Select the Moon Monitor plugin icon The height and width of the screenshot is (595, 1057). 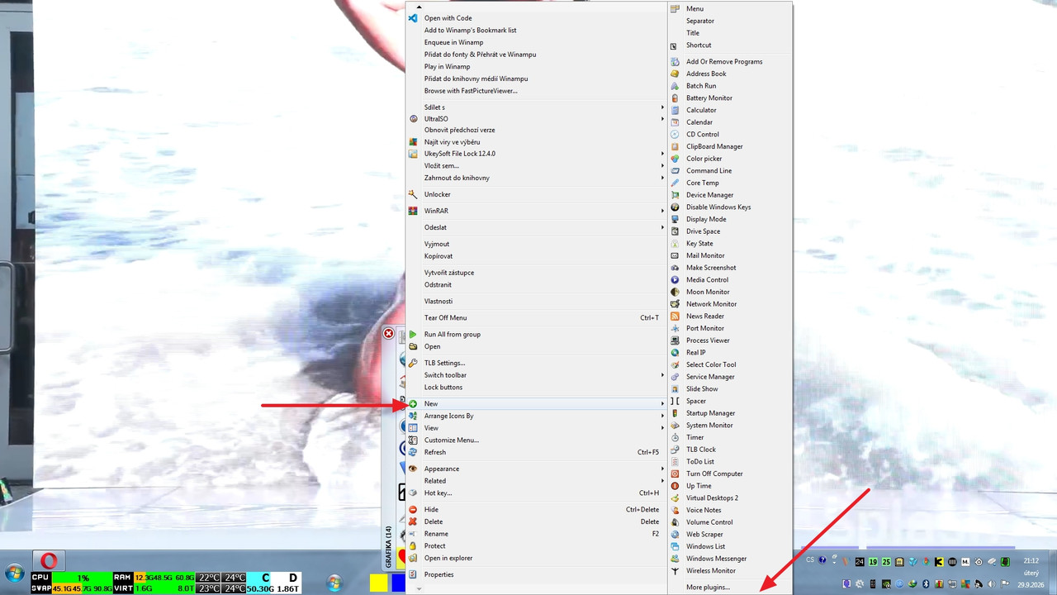tap(675, 292)
